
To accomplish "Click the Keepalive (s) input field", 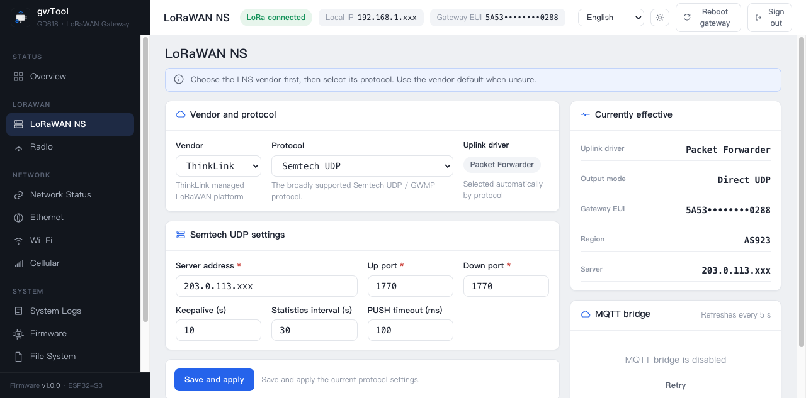I will (x=219, y=330).
